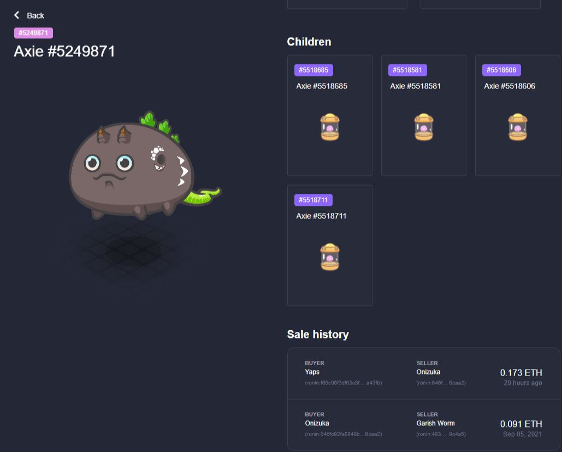The width and height of the screenshot is (562, 452).
Task: Click the egg icon of Axie #5518685
Action: click(x=330, y=127)
